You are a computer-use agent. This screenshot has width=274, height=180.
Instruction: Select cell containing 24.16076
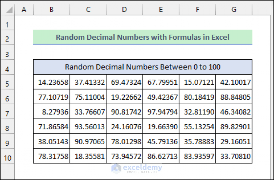(x=124, y=126)
